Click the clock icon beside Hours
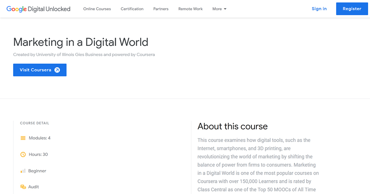The height and width of the screenshot is (194, 370). [x=23, y=154]
